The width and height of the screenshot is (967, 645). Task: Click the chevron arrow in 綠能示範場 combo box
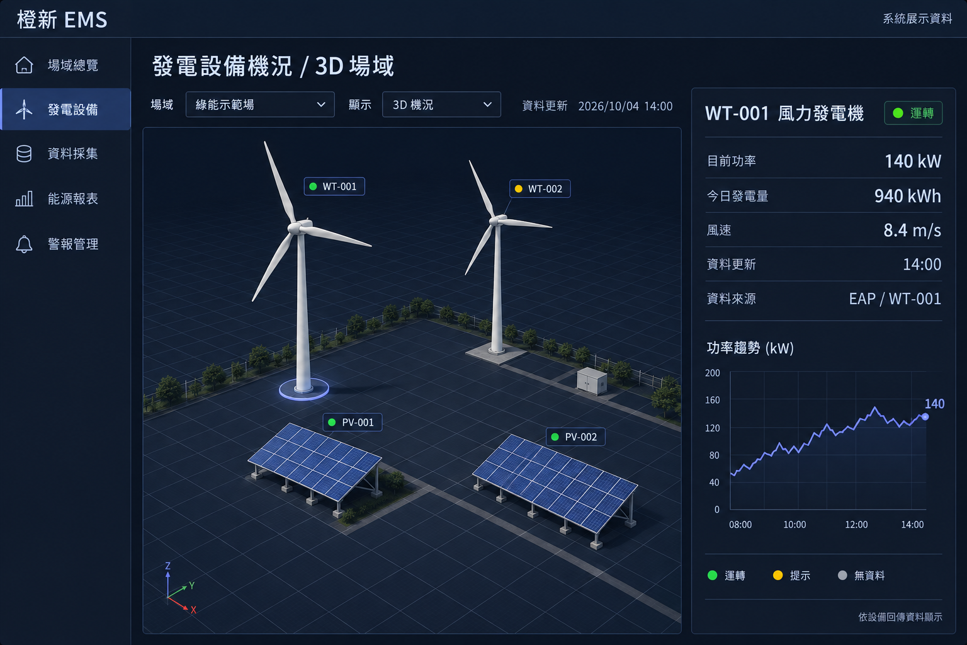click(x=321, y=105)
